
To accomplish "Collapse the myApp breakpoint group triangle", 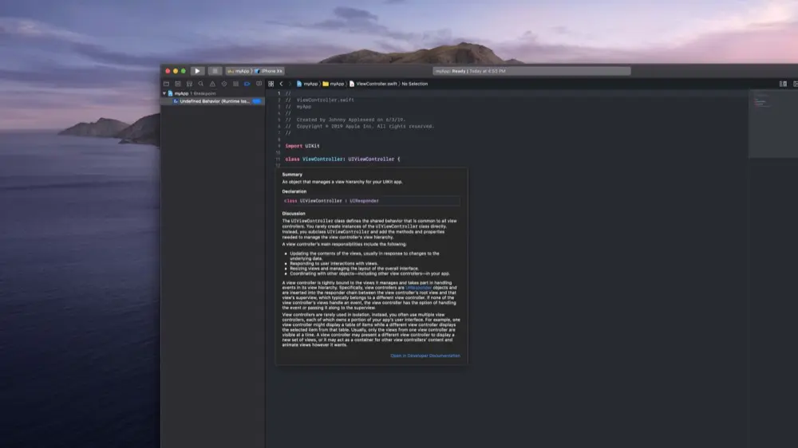I will [x=164, y=93].
